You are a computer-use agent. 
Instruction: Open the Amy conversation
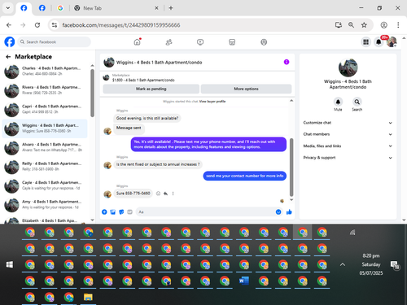tap(45, 204)
